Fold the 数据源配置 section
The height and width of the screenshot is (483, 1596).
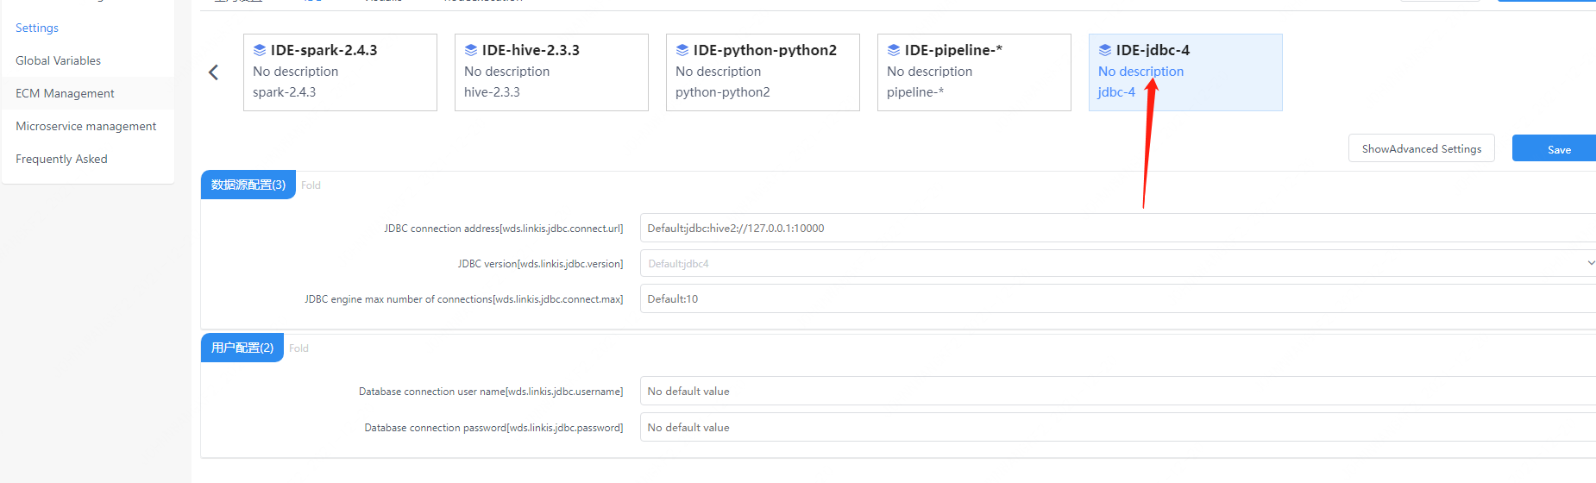(311, 185)
